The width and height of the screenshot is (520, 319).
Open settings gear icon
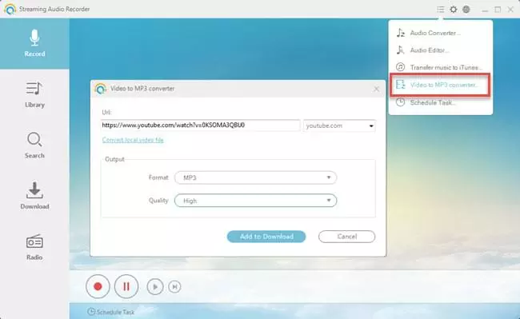coord(454,10)
